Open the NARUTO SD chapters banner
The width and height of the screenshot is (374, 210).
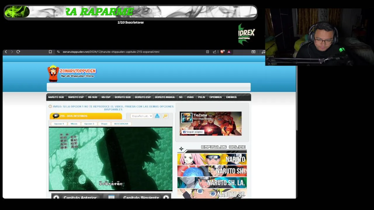(x=212, y=194)
